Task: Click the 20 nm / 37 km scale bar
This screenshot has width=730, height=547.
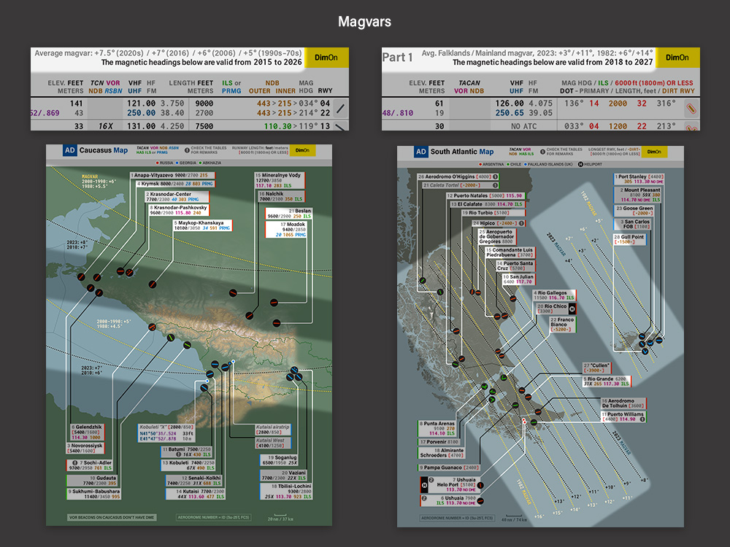Action: [280, 518]
